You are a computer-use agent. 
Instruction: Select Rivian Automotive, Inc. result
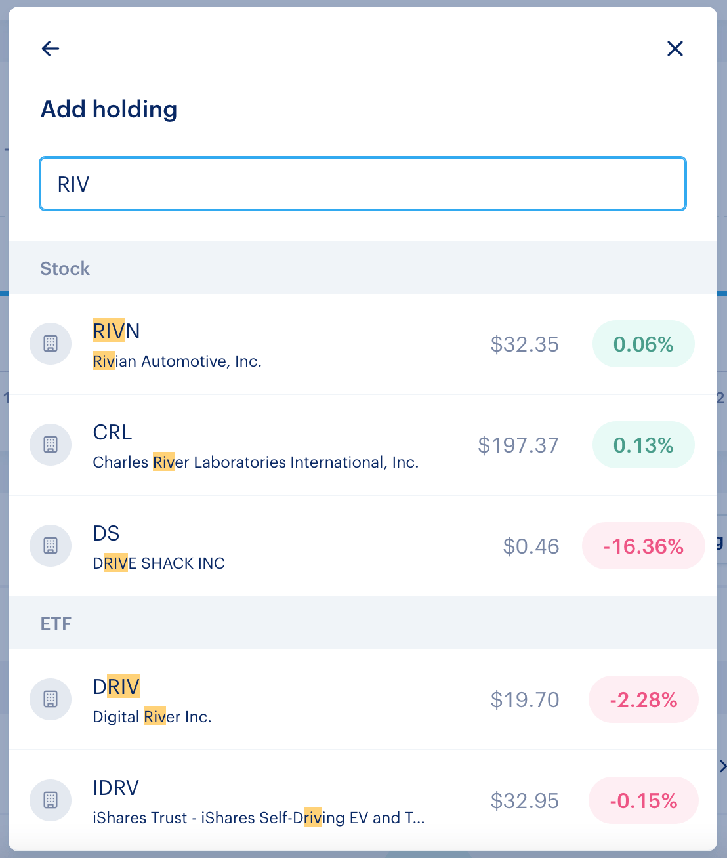(x=177, y=361)
